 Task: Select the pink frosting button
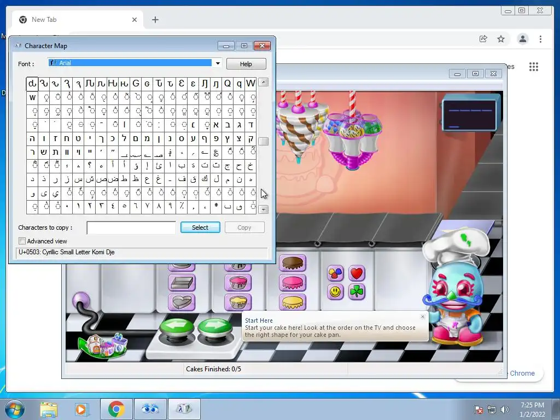(293, 283)
